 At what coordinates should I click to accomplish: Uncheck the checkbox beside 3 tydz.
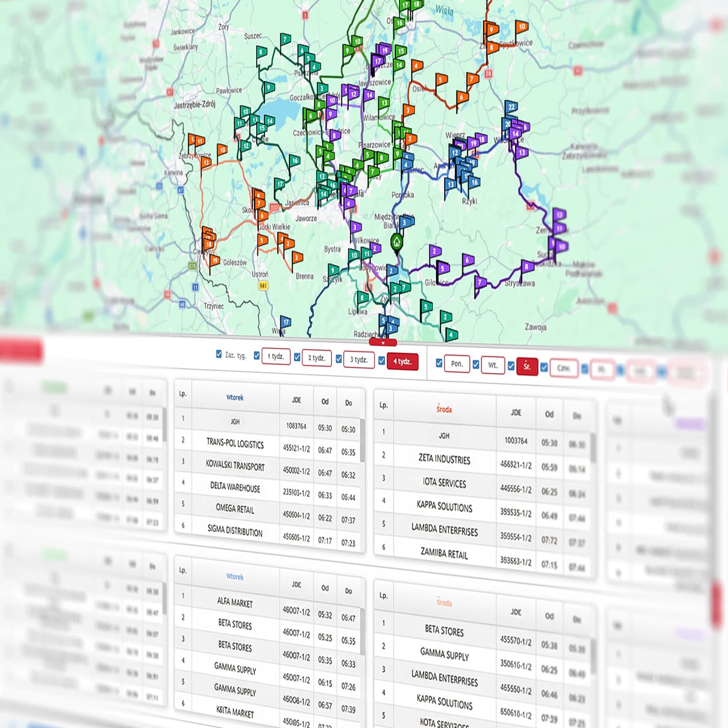click(x=339, y=359)
